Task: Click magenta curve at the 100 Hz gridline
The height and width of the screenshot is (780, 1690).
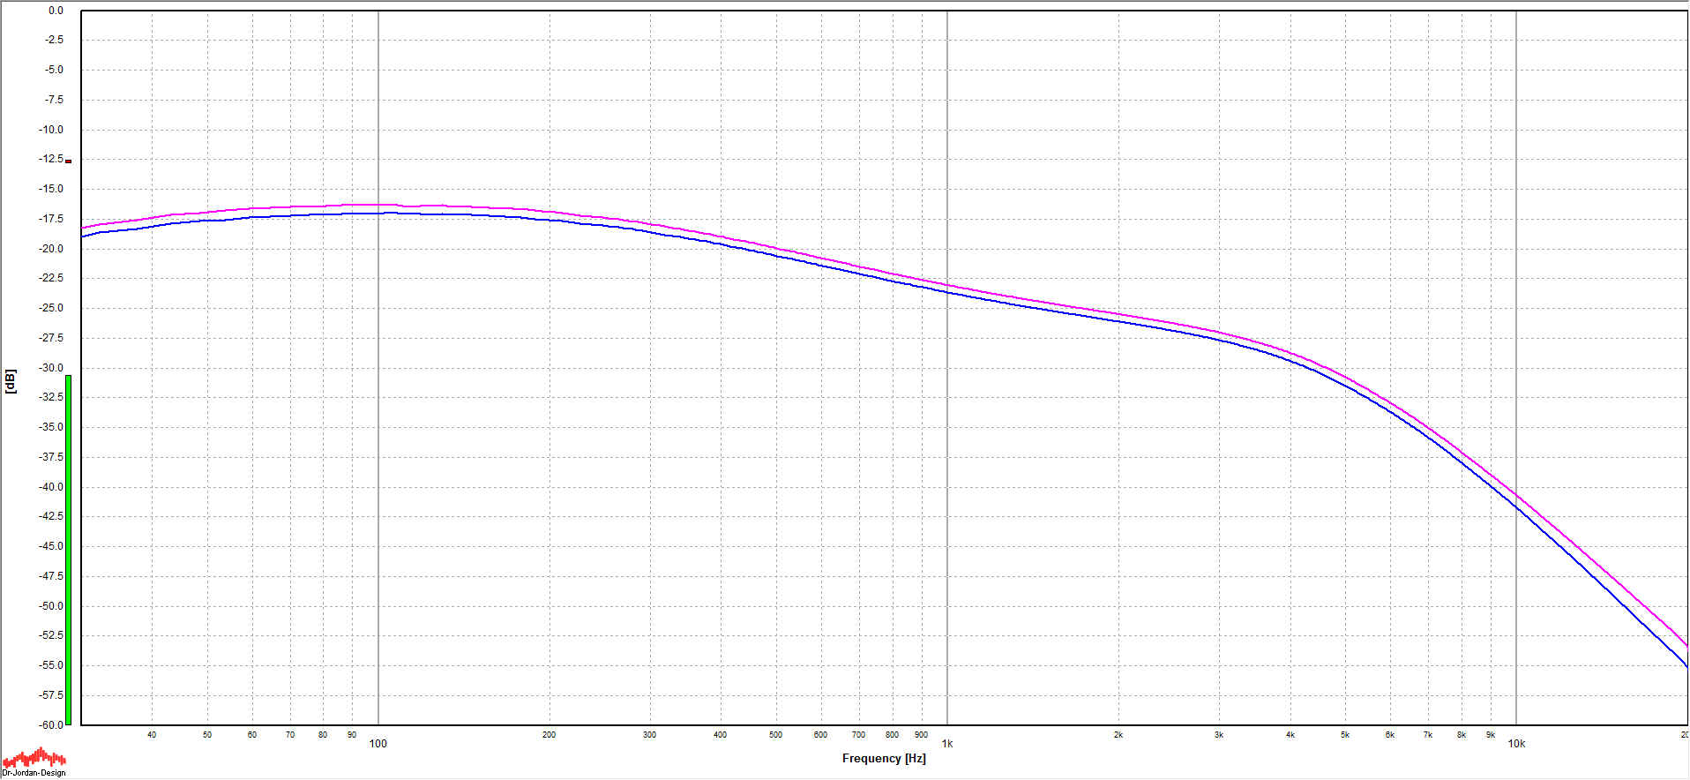Action: 378,205
